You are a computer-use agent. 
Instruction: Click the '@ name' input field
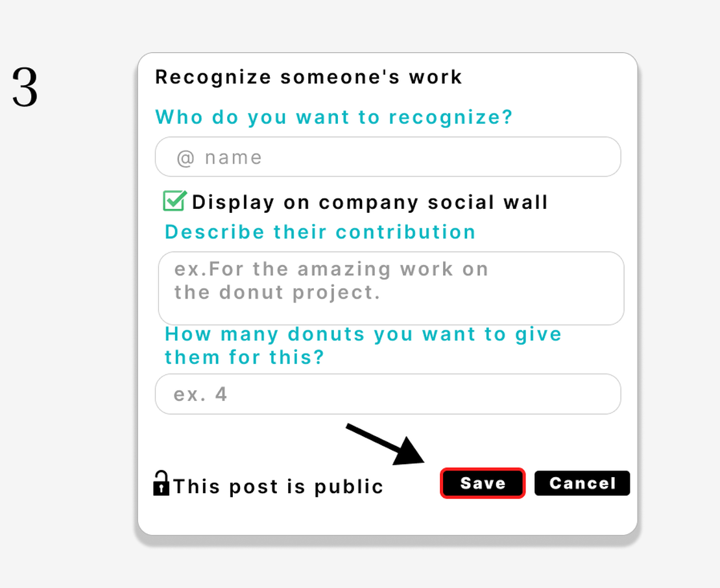pyautogui.click(x=387, y=156)
